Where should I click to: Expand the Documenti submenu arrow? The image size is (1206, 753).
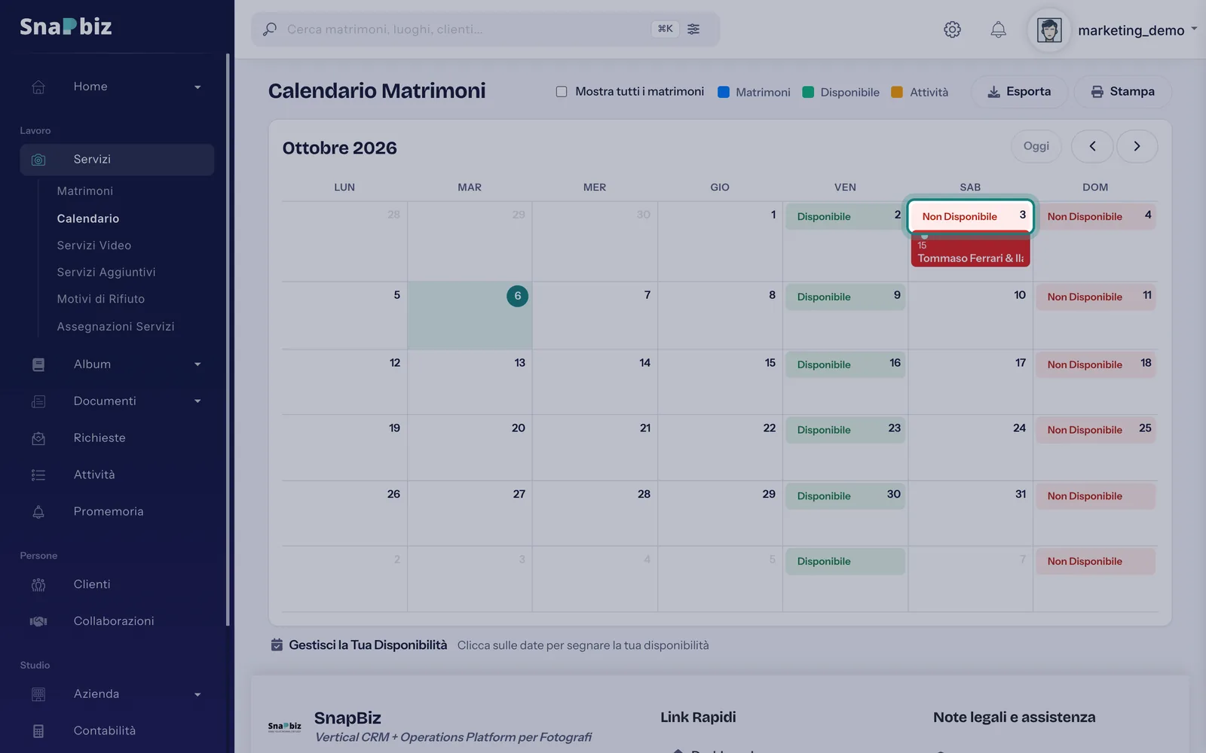pos(197,401)
